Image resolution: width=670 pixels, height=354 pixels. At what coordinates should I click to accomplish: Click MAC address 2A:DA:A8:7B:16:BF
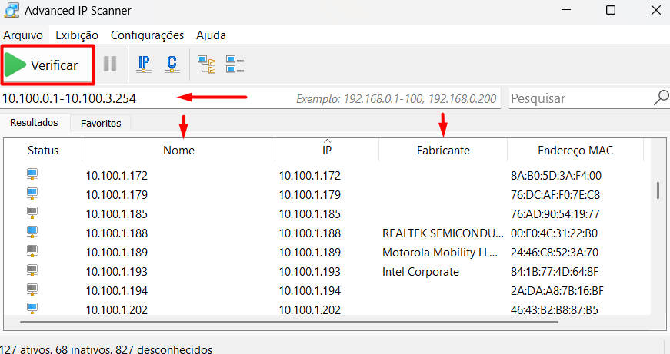557,291
